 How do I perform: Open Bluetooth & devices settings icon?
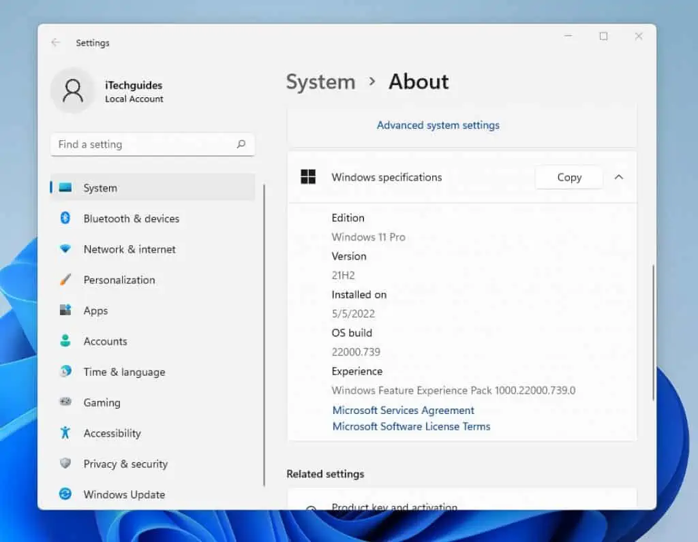[x=67, y=219]
